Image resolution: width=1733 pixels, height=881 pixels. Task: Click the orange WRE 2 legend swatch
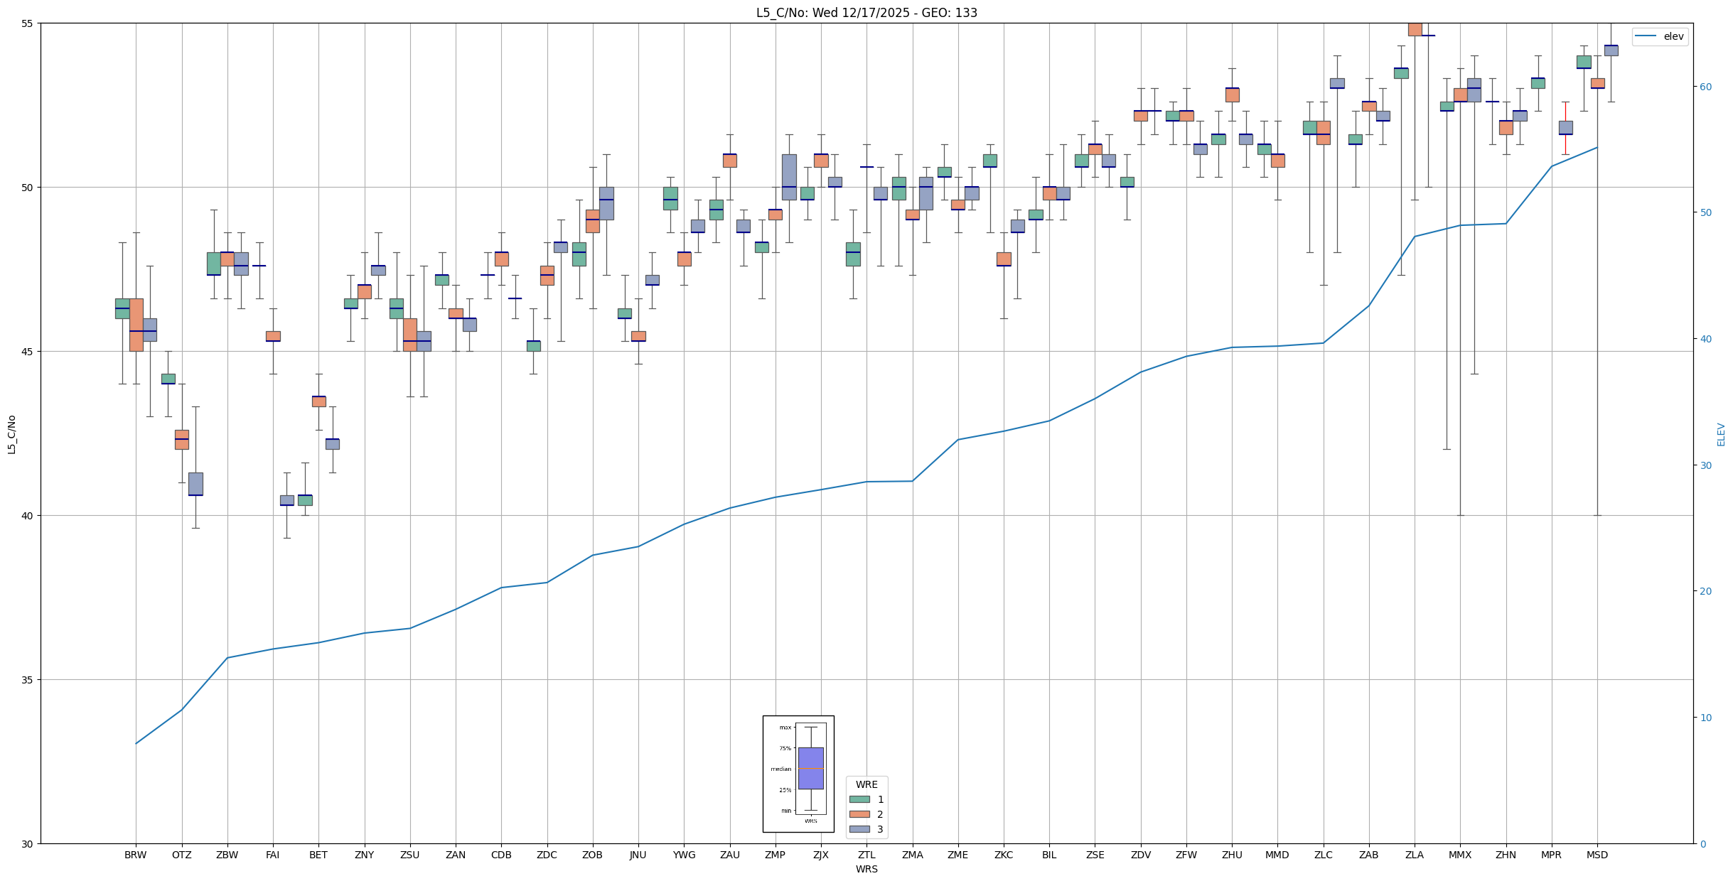pyautogui.click(x=859, y=814)
